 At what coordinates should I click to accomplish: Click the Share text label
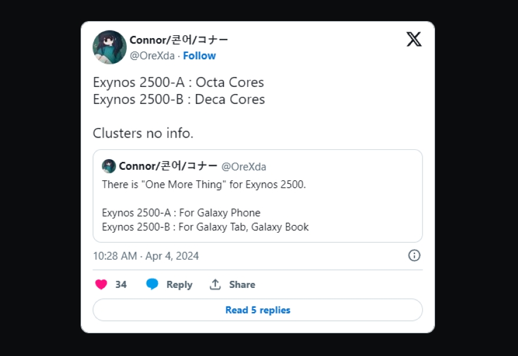pyautogui.click(x=242, y=284)
